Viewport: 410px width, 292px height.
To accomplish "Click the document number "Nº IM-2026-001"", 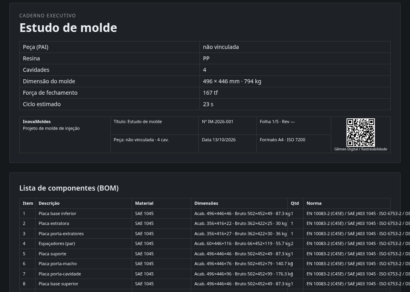I will (218, 122).
